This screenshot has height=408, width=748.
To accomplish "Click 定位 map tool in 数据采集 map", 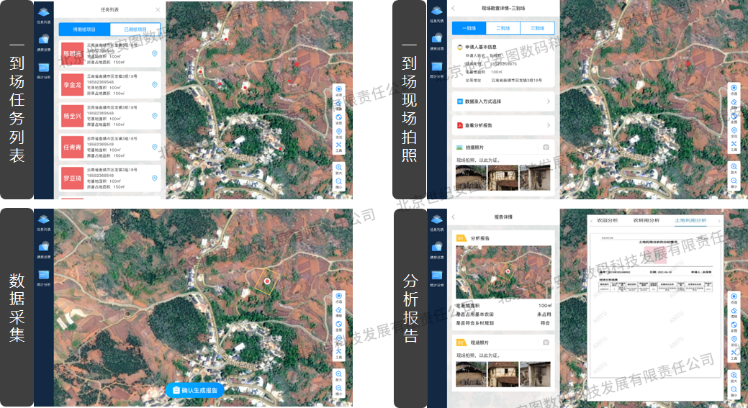I will (339, 340).
